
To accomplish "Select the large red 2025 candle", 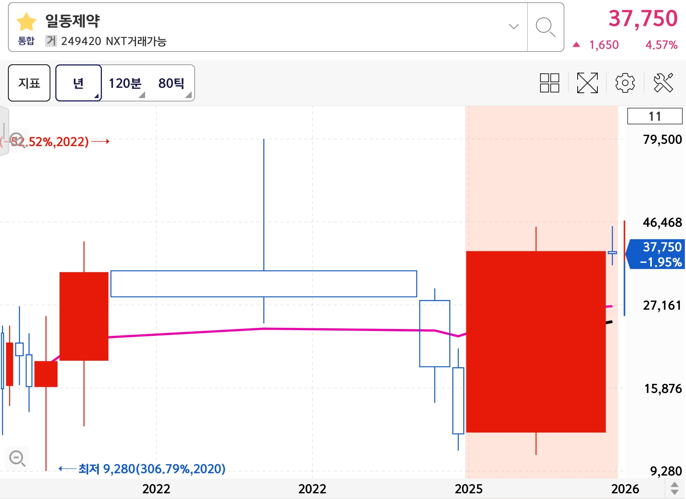I will point(536,342).
